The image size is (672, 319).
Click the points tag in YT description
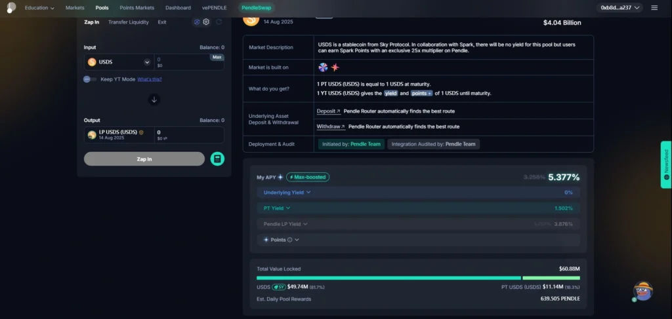point(422,93)
